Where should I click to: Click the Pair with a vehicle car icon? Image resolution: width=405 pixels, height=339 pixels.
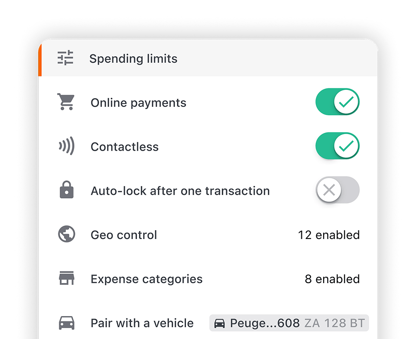[67, 323]
